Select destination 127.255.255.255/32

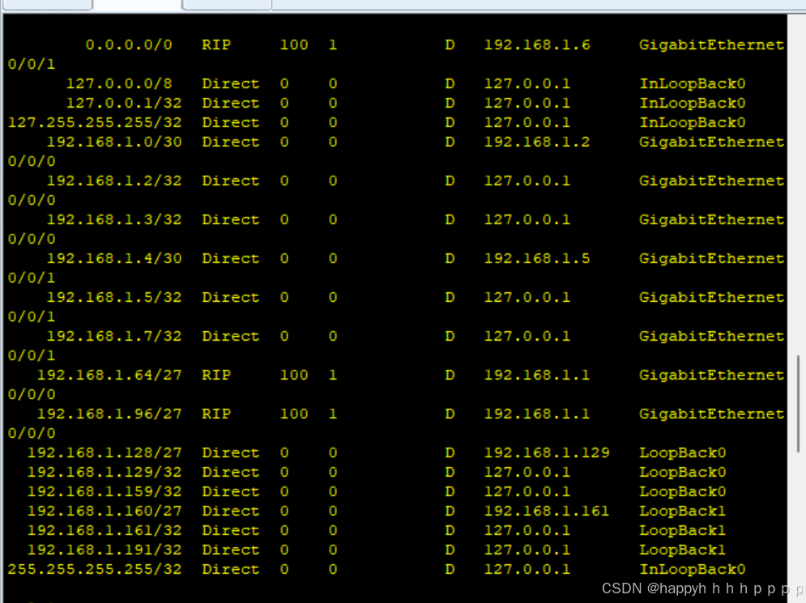click(x=95, y=123)
